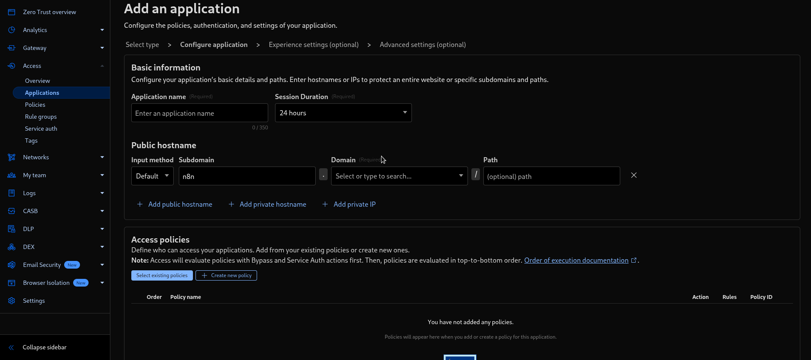The height and width of the screenshot is (360, 811).
Task: Open the Session Duration dropdown
Action: coord(343,113)
